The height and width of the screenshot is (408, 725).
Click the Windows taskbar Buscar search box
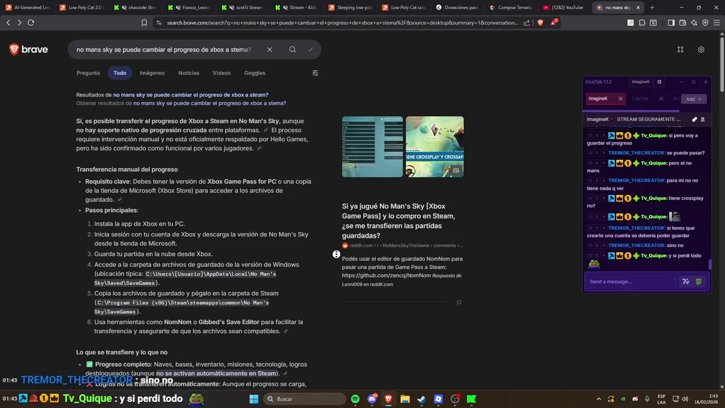(x=305, y=399)
